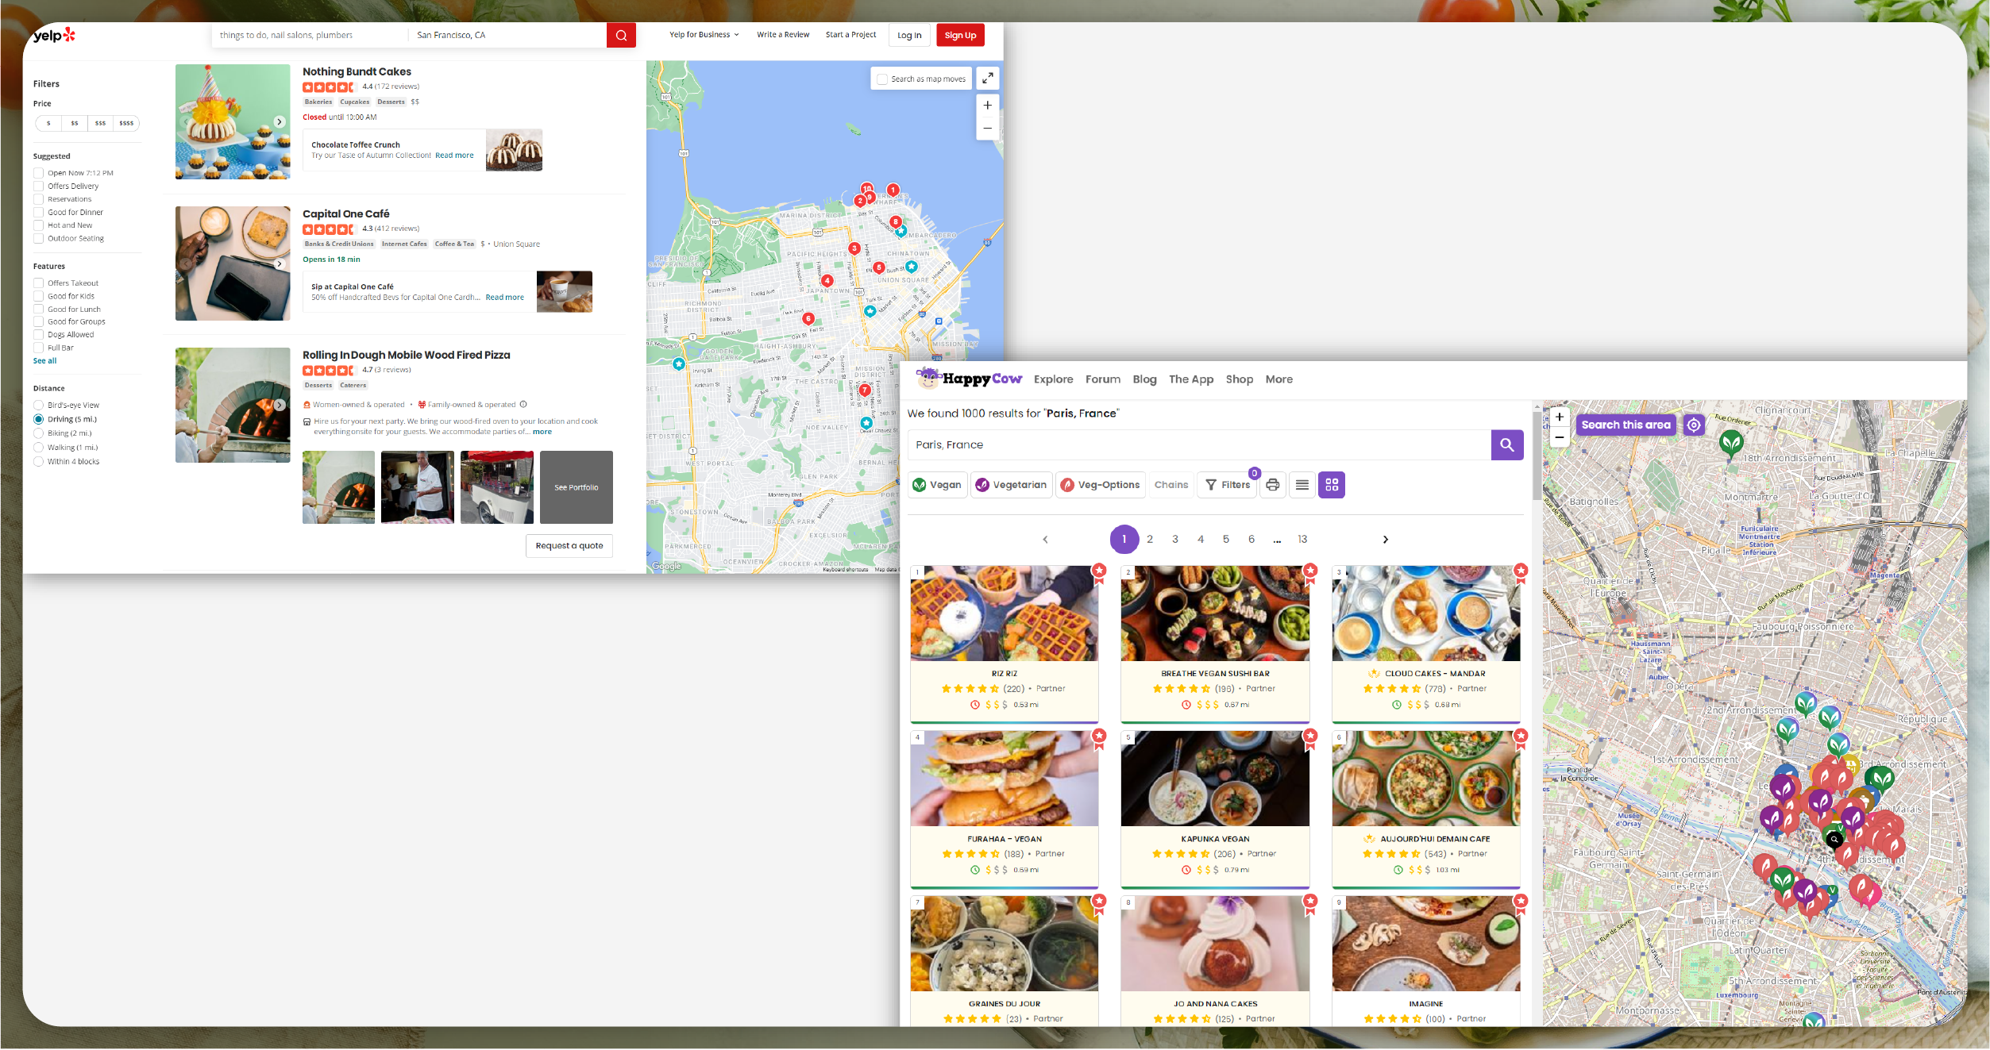Viewport: 1990px width, 1050px height.
Task: Go to next results page arrow
Action: tap(1386, 540)
